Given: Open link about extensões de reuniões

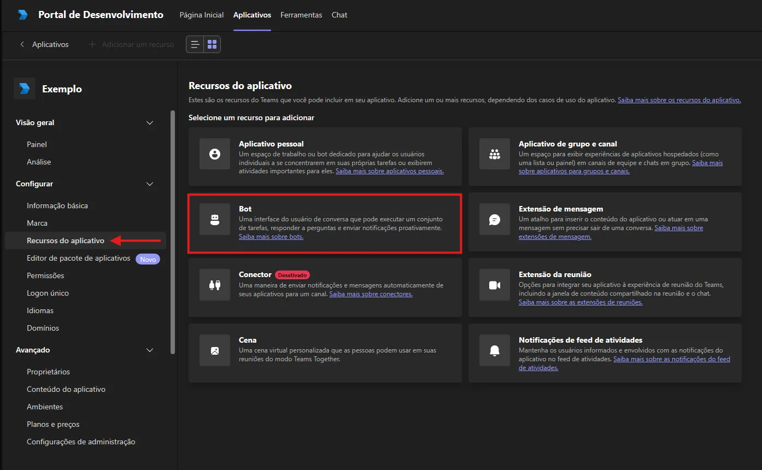Looking at the screenshot, I should 581,302.
